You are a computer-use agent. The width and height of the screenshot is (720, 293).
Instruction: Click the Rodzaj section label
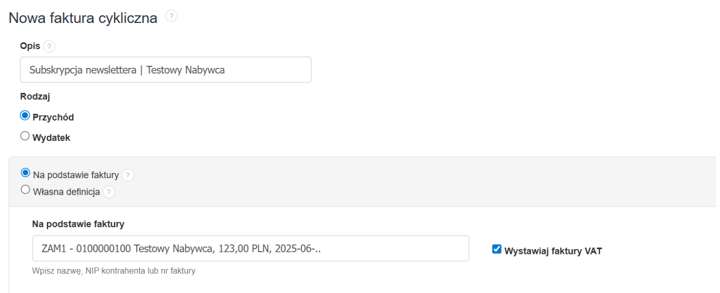pos(35,97)
